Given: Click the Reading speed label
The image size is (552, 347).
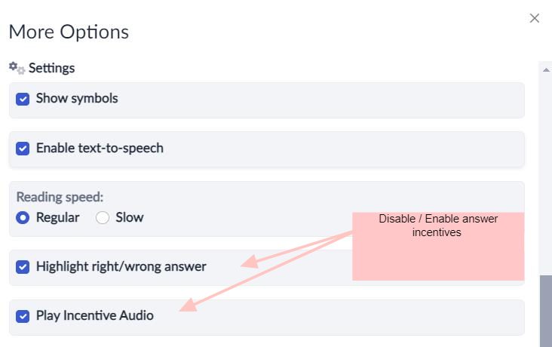Looking at the screenshot, I should tap(60, 197).
